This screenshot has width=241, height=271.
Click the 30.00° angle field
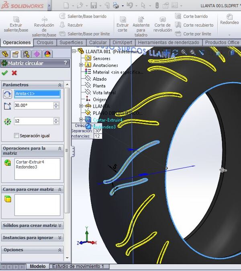(x=34, y=105)
